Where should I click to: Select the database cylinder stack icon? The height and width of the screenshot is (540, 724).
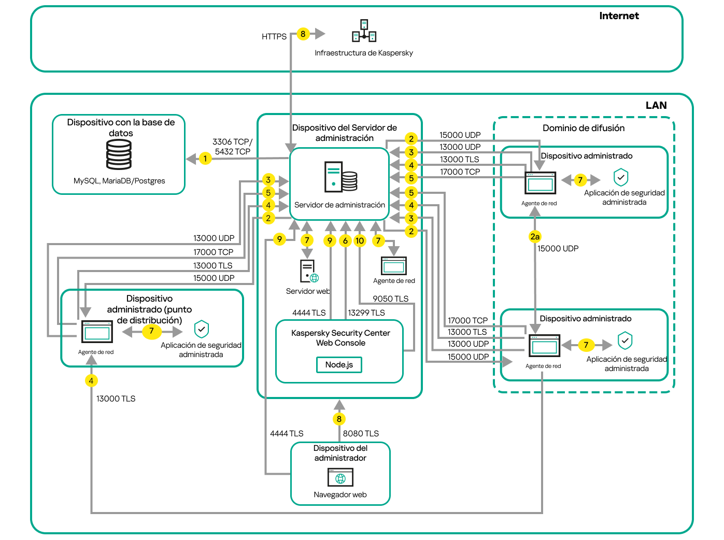[x=119, y=154]
